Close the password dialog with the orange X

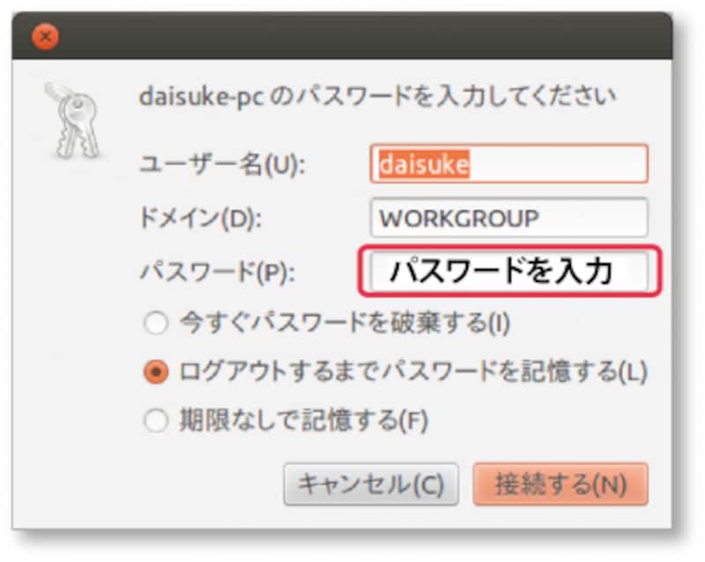click(x=45, y=36)
